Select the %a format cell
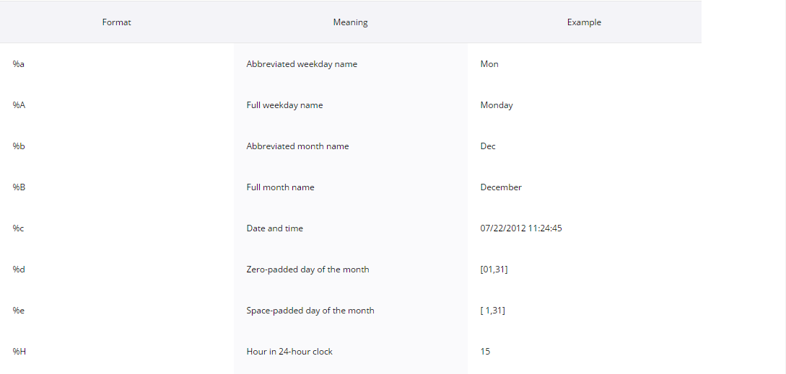Screen dimensions: 786x374 pos(117,64)
